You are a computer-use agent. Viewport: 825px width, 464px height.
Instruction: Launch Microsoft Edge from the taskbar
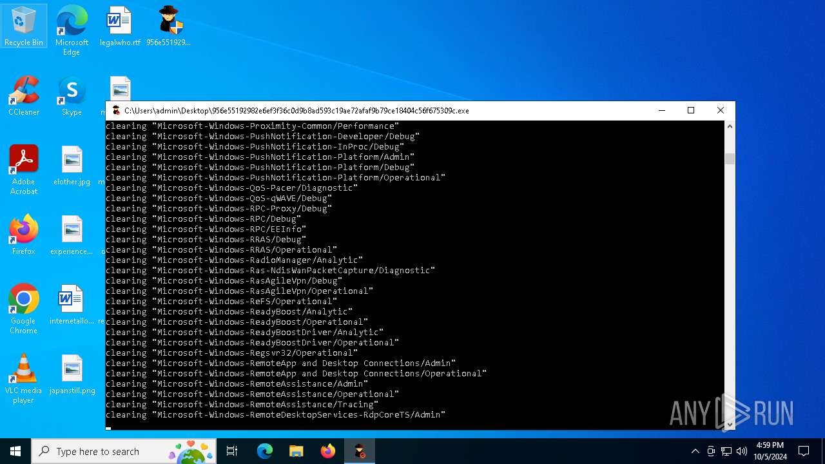coord(265,451)
